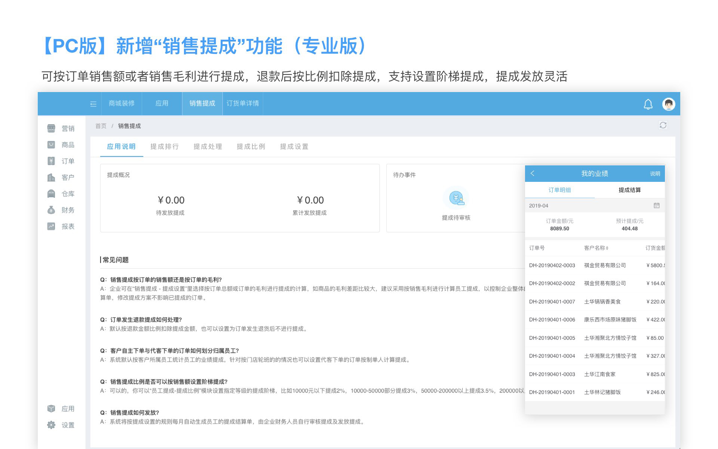
Task: Open calendar picker for 2019-04
Action: click(x=656, y=205)
